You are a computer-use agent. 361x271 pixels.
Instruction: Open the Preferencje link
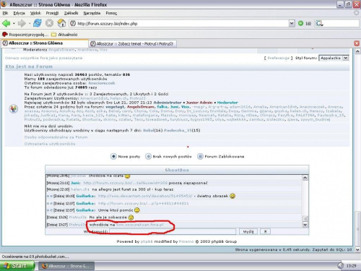tap(278, 58)
